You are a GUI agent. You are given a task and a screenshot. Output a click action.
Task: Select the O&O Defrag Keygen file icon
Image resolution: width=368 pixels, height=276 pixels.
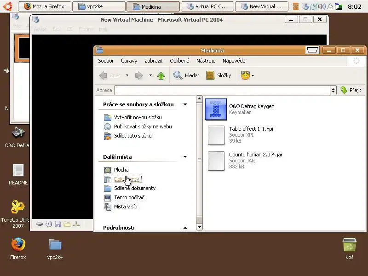(x=216, y=109)
